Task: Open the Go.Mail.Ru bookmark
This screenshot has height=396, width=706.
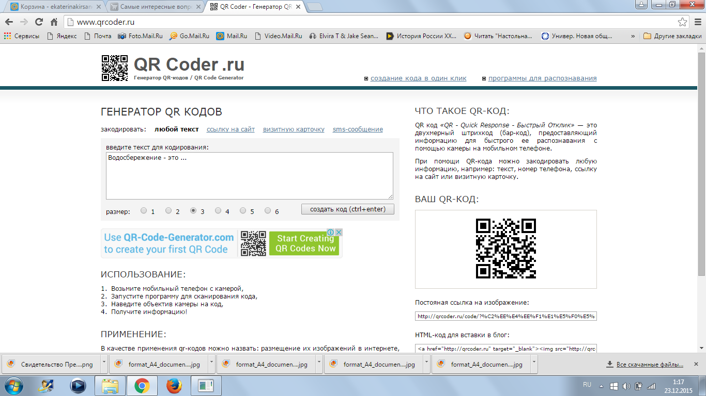Action: coord(190,36)
